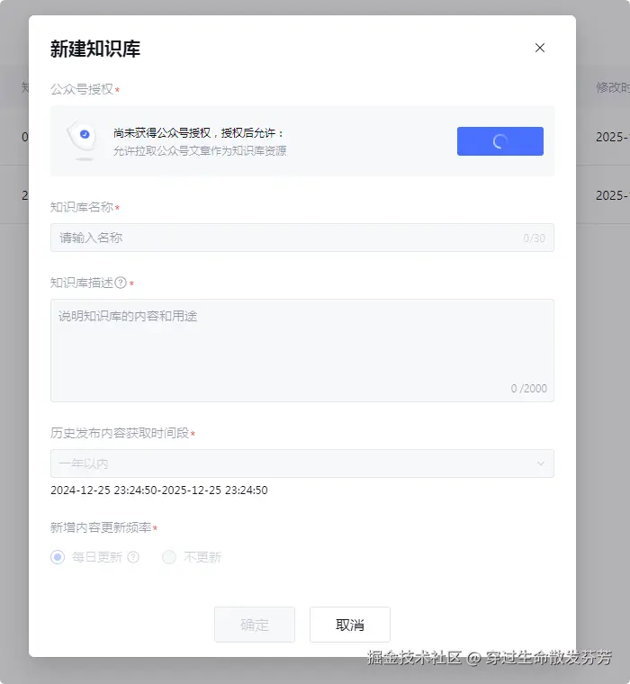Click the loading spinner in blue button
630x684 pixels.
click(x=500, y=141)
